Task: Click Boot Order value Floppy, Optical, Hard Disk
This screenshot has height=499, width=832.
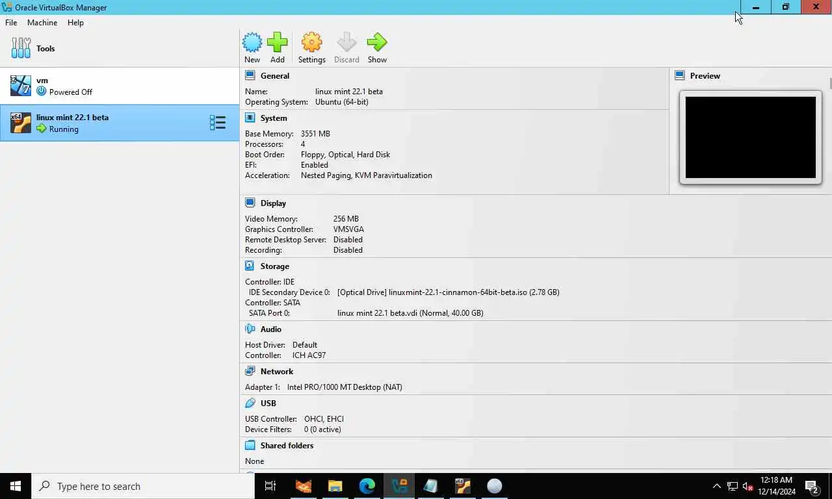Action: click(345, 155)
